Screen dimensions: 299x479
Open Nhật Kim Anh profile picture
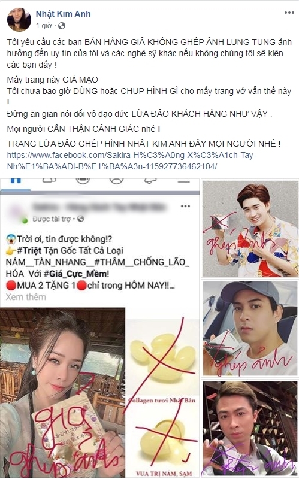(19, 20)
